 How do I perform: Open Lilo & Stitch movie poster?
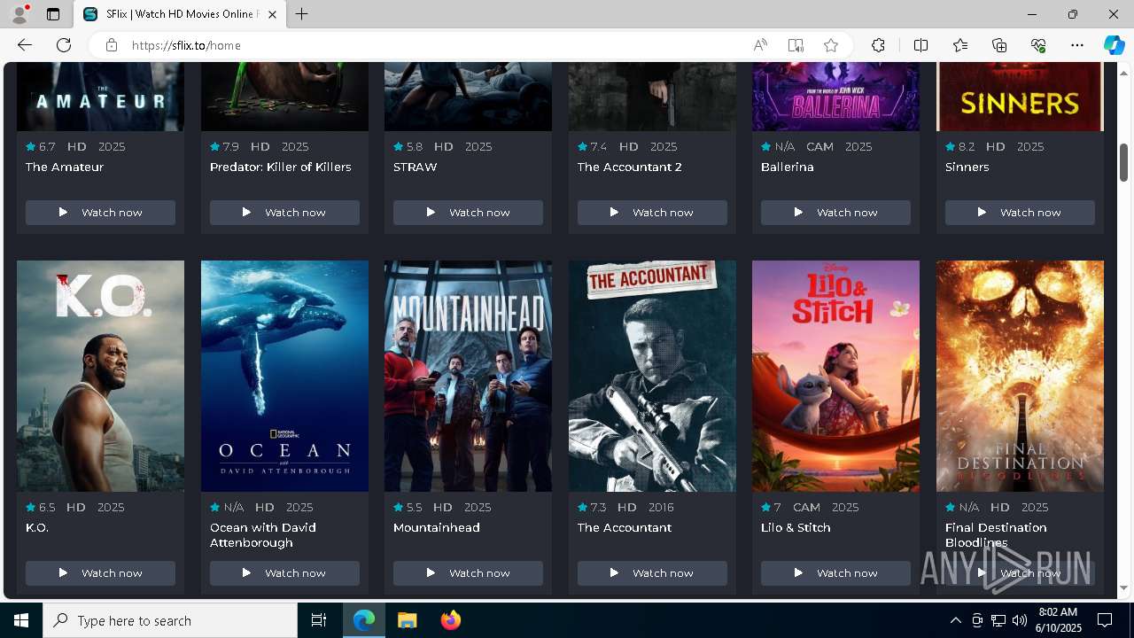pos(835,376)
